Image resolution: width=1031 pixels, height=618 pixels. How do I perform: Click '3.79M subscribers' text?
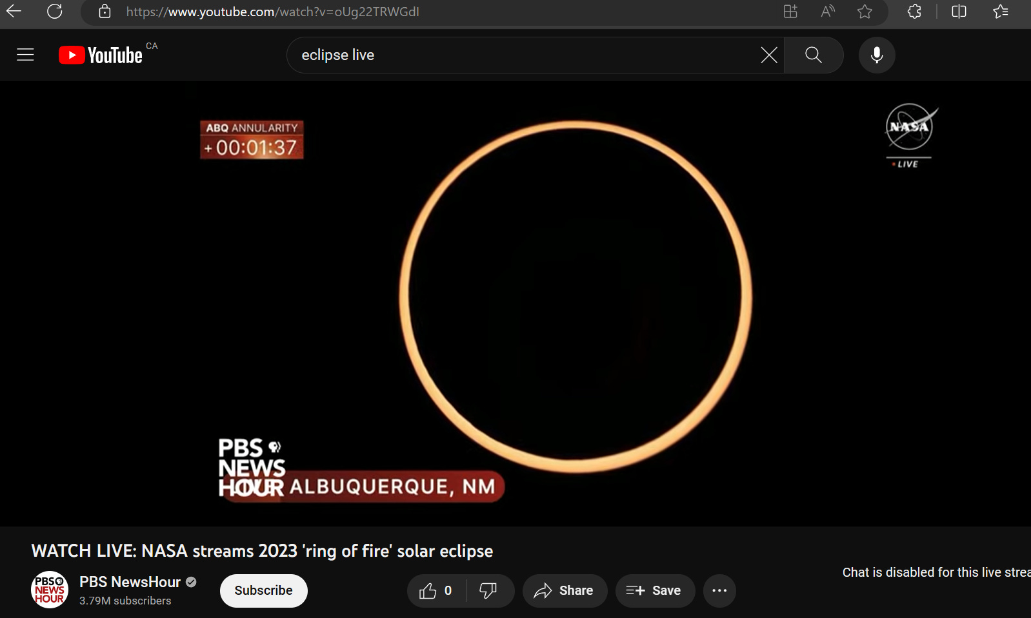coord(125,601)
